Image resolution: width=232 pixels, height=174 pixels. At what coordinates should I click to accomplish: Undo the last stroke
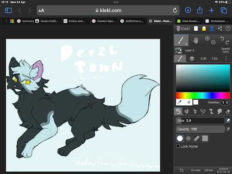[222, 38]
